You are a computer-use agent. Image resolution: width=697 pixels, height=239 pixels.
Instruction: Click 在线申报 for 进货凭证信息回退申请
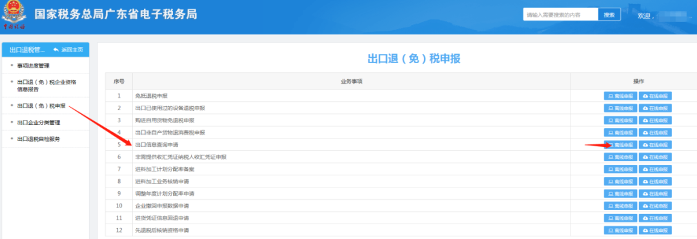click(655, 218)
